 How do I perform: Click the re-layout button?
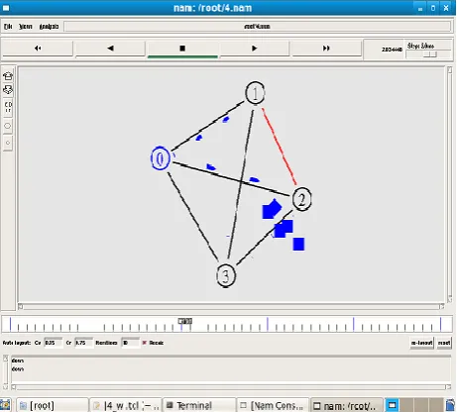pos(421,343)
